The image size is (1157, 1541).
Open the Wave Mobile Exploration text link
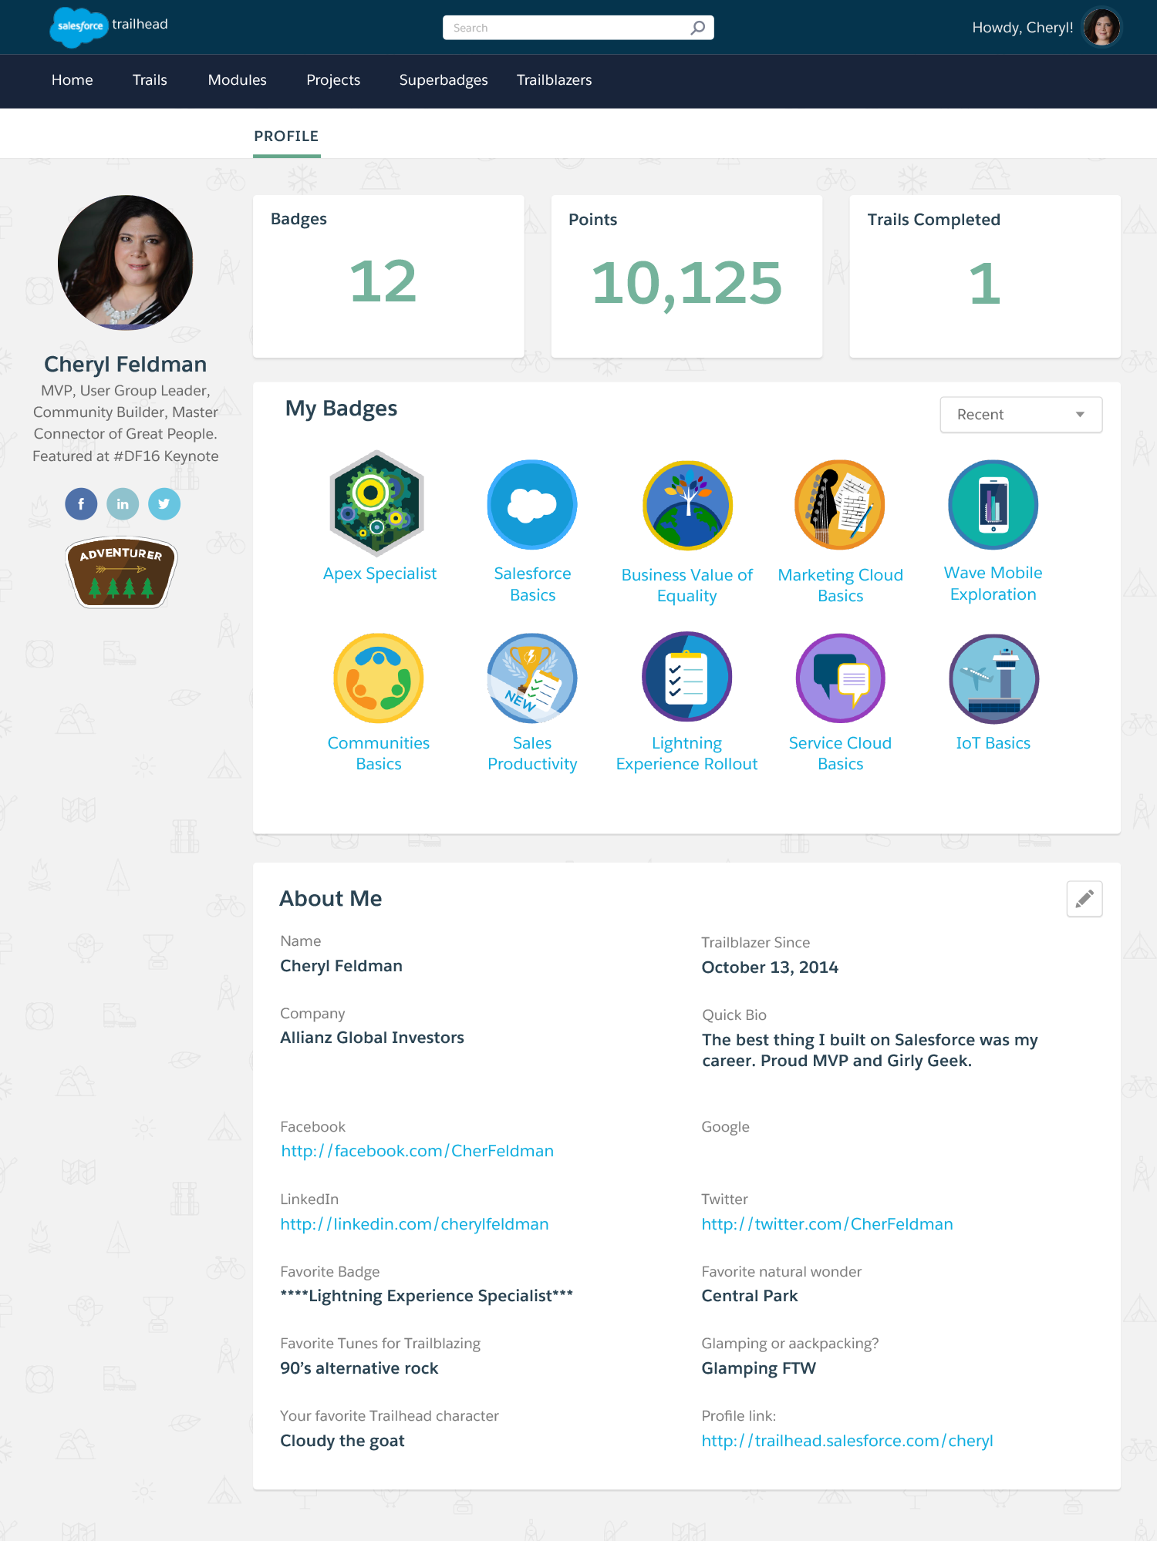(993, 584)
